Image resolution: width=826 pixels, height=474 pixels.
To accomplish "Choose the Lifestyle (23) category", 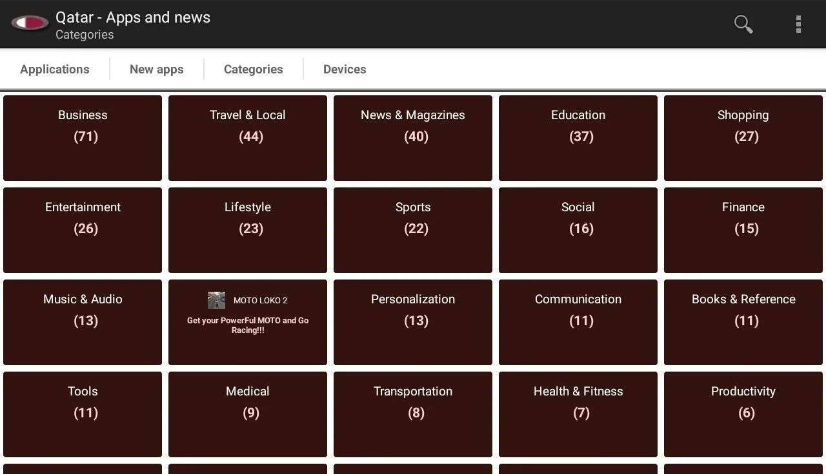I will (248, 230).
